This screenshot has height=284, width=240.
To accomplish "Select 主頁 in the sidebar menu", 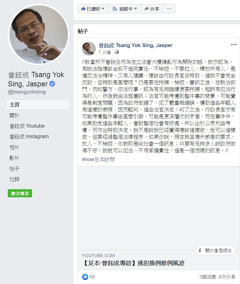I will pos(38,105).
